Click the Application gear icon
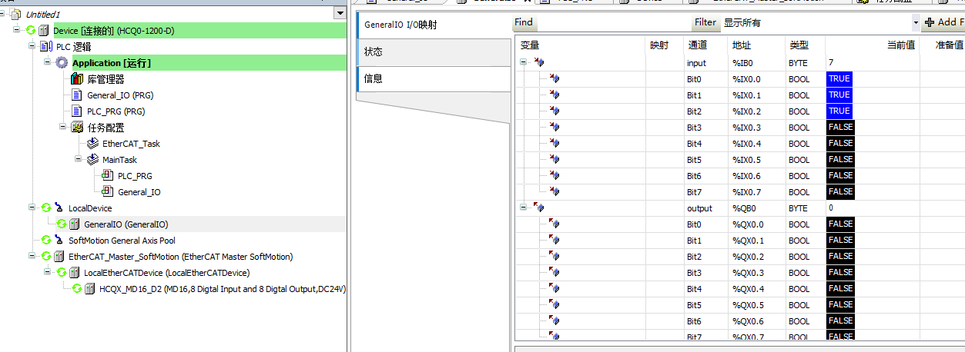The image size is (965, 352). [62, 63]
